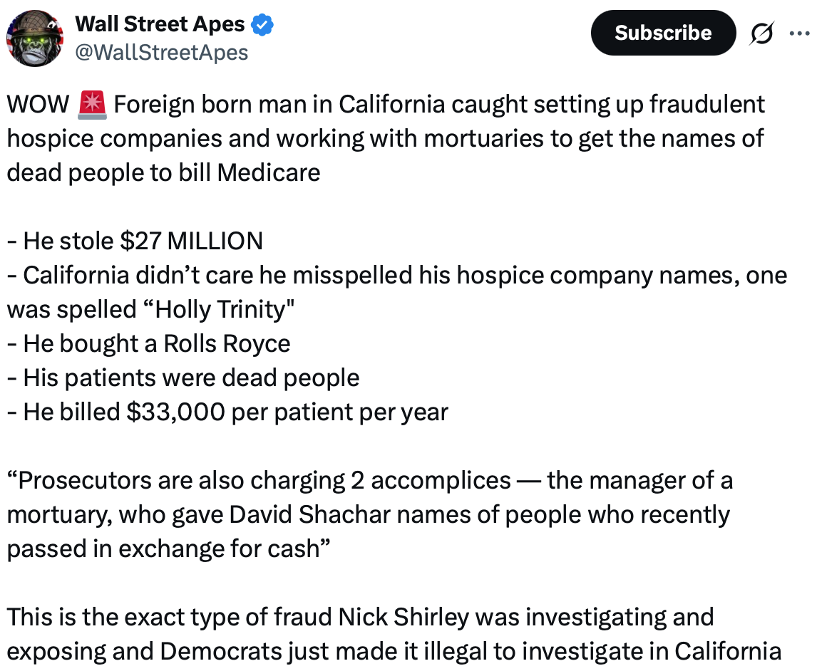Subscribe to Wall Street Apes
This screenshot has height=671, width=817.
click(x=663, y=33)
